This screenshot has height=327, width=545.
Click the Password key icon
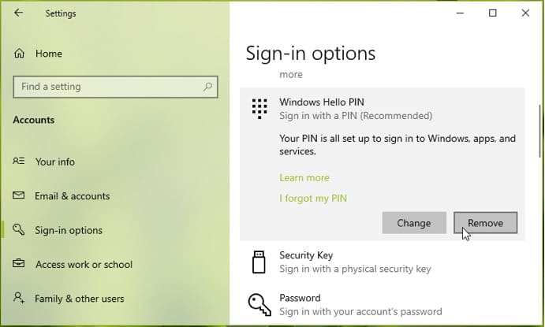[259, 304]
